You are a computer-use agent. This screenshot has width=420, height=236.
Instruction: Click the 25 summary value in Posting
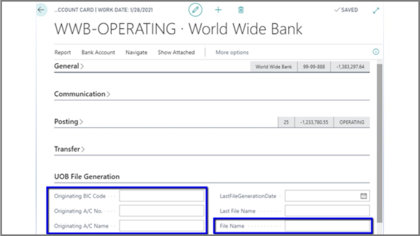(x=286, y=122)
